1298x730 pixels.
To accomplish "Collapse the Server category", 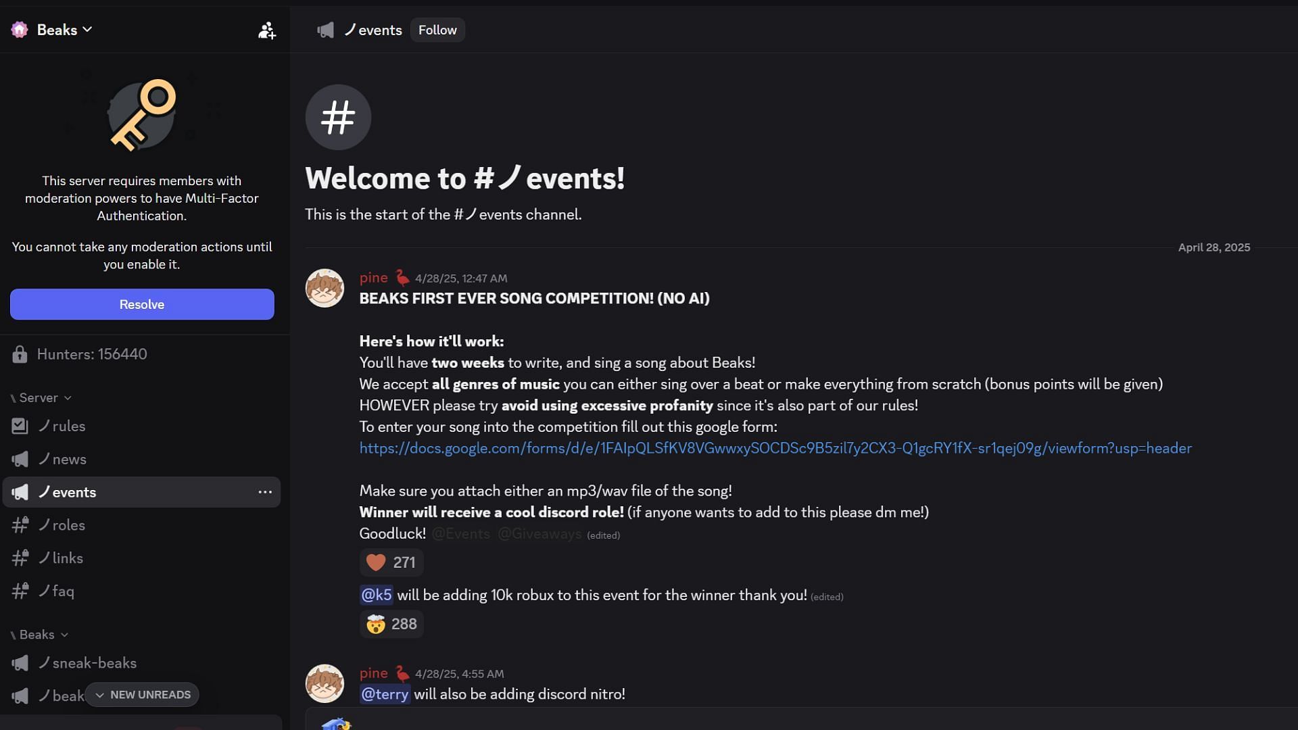I will tap(41, 397).
